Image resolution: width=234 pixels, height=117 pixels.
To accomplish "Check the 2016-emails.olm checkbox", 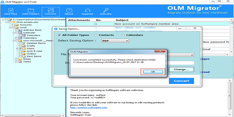I will [x=10, y=22].
